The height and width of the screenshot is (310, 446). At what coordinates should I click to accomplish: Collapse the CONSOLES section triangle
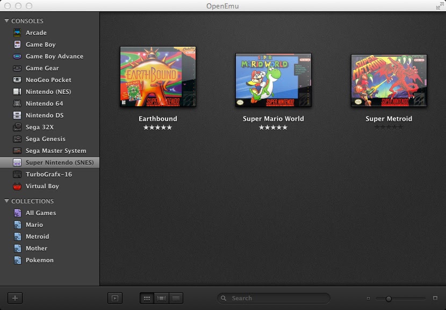click(x=6, y=20)
